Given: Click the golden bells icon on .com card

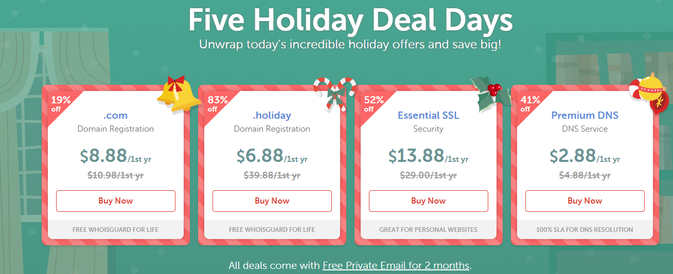Looking at the screenshot, I should pyautogui.click(x=179, y=94).
